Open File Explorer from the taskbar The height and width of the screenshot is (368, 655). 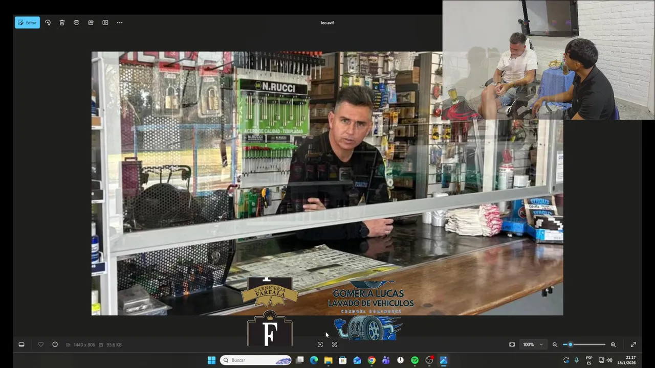pyautogui.click(x=329, y=360)
